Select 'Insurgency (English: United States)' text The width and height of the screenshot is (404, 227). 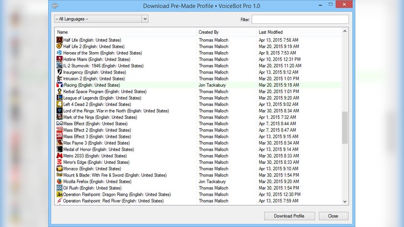click(x=95, y=72)
